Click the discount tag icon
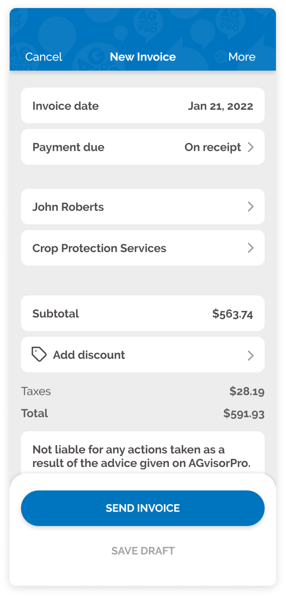Screen dimensions: 286x597 [x=39, y=354]
